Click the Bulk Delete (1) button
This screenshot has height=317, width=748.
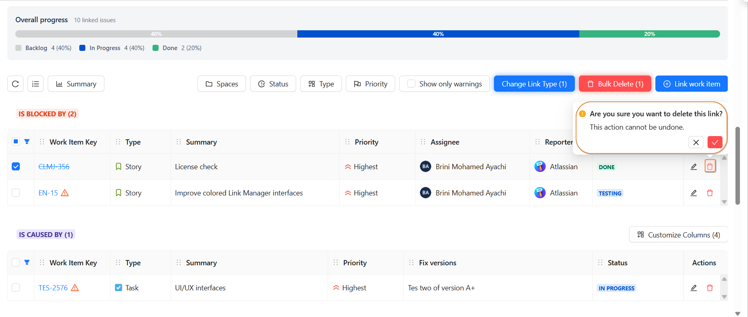click(x=615, y=84)
